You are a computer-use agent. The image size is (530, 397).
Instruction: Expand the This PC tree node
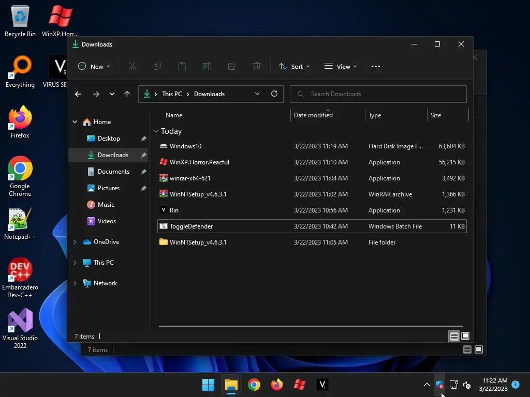point(75,263)
